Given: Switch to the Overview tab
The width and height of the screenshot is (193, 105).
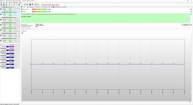Looking at the screenshot, I should coord(24,7).
